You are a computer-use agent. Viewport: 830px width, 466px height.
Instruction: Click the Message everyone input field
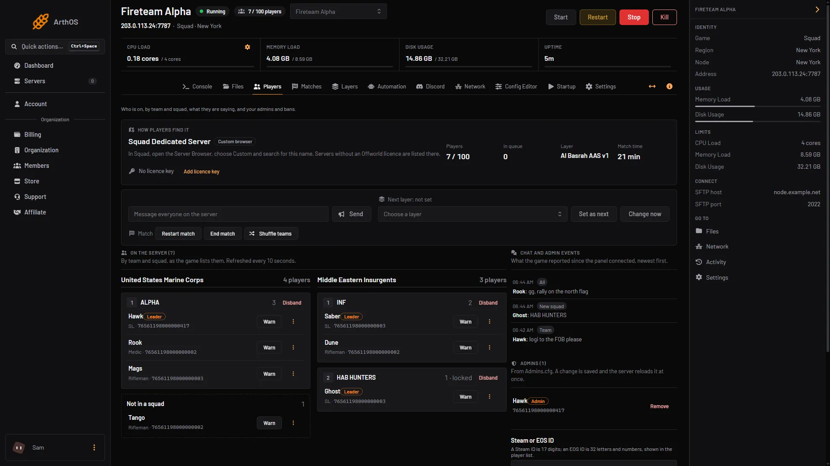[x=228, y=214]
